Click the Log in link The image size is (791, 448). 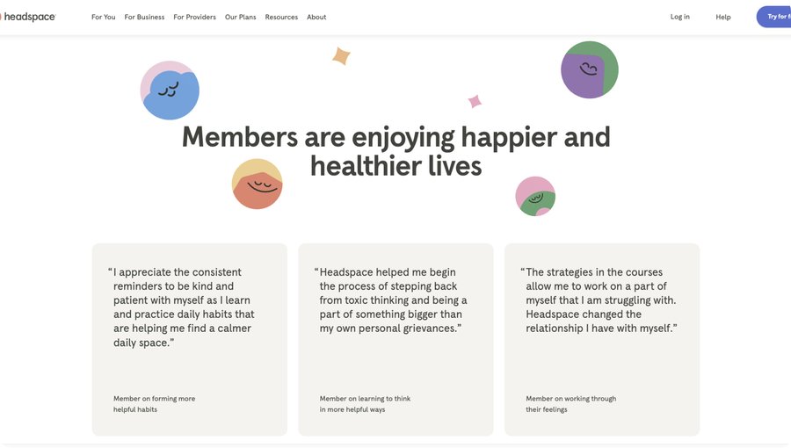point(679,17)
